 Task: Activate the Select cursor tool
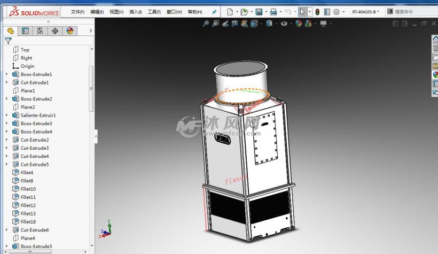(302, 12)
